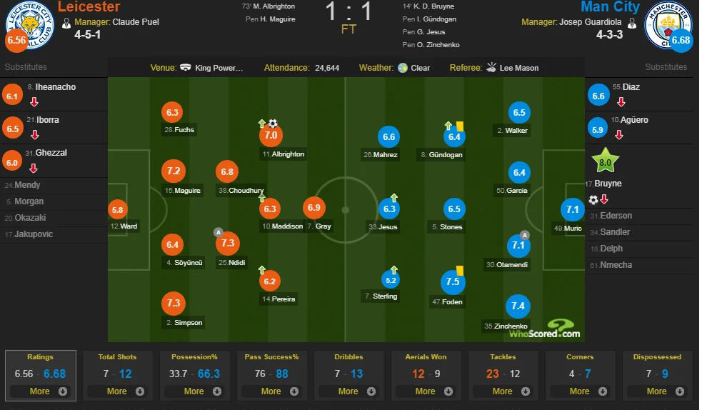Click the stadium icon next to King Power
The image size is (702, 410).
pyautogui.click(x=185, y=68)
